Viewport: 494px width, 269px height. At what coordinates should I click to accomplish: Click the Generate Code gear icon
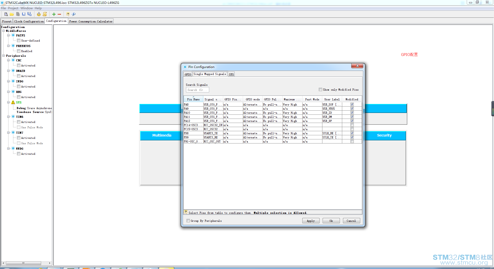pyautogui.click(x=39, y=14)
